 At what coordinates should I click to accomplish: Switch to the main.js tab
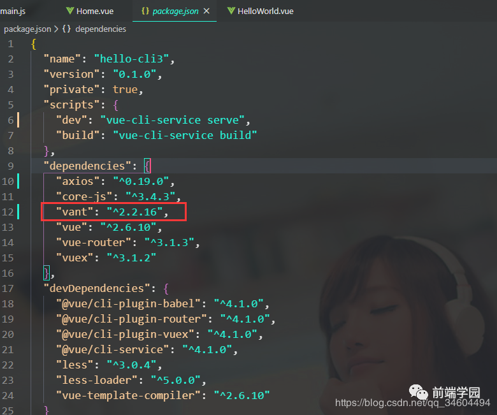coord(15,11)
